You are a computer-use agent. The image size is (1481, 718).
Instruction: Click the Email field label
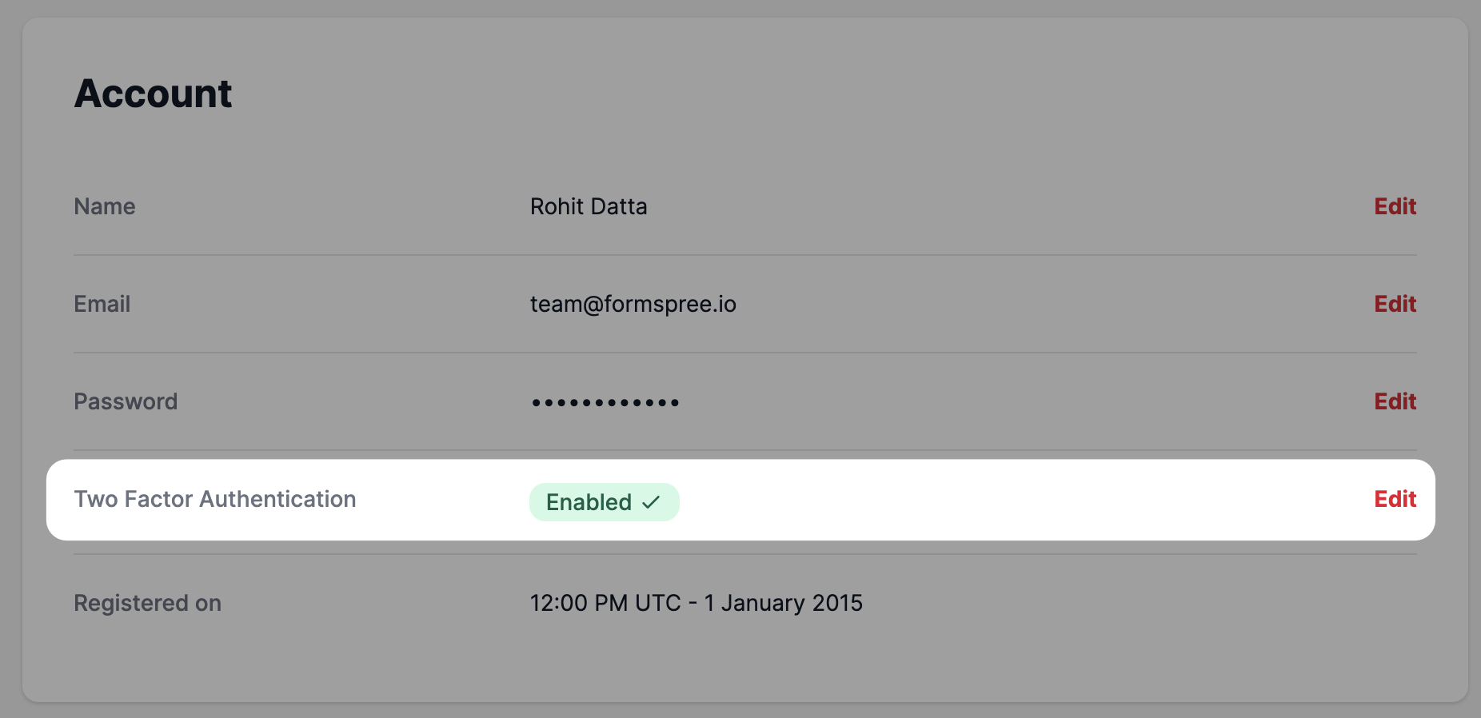click(x=102, y=304)
